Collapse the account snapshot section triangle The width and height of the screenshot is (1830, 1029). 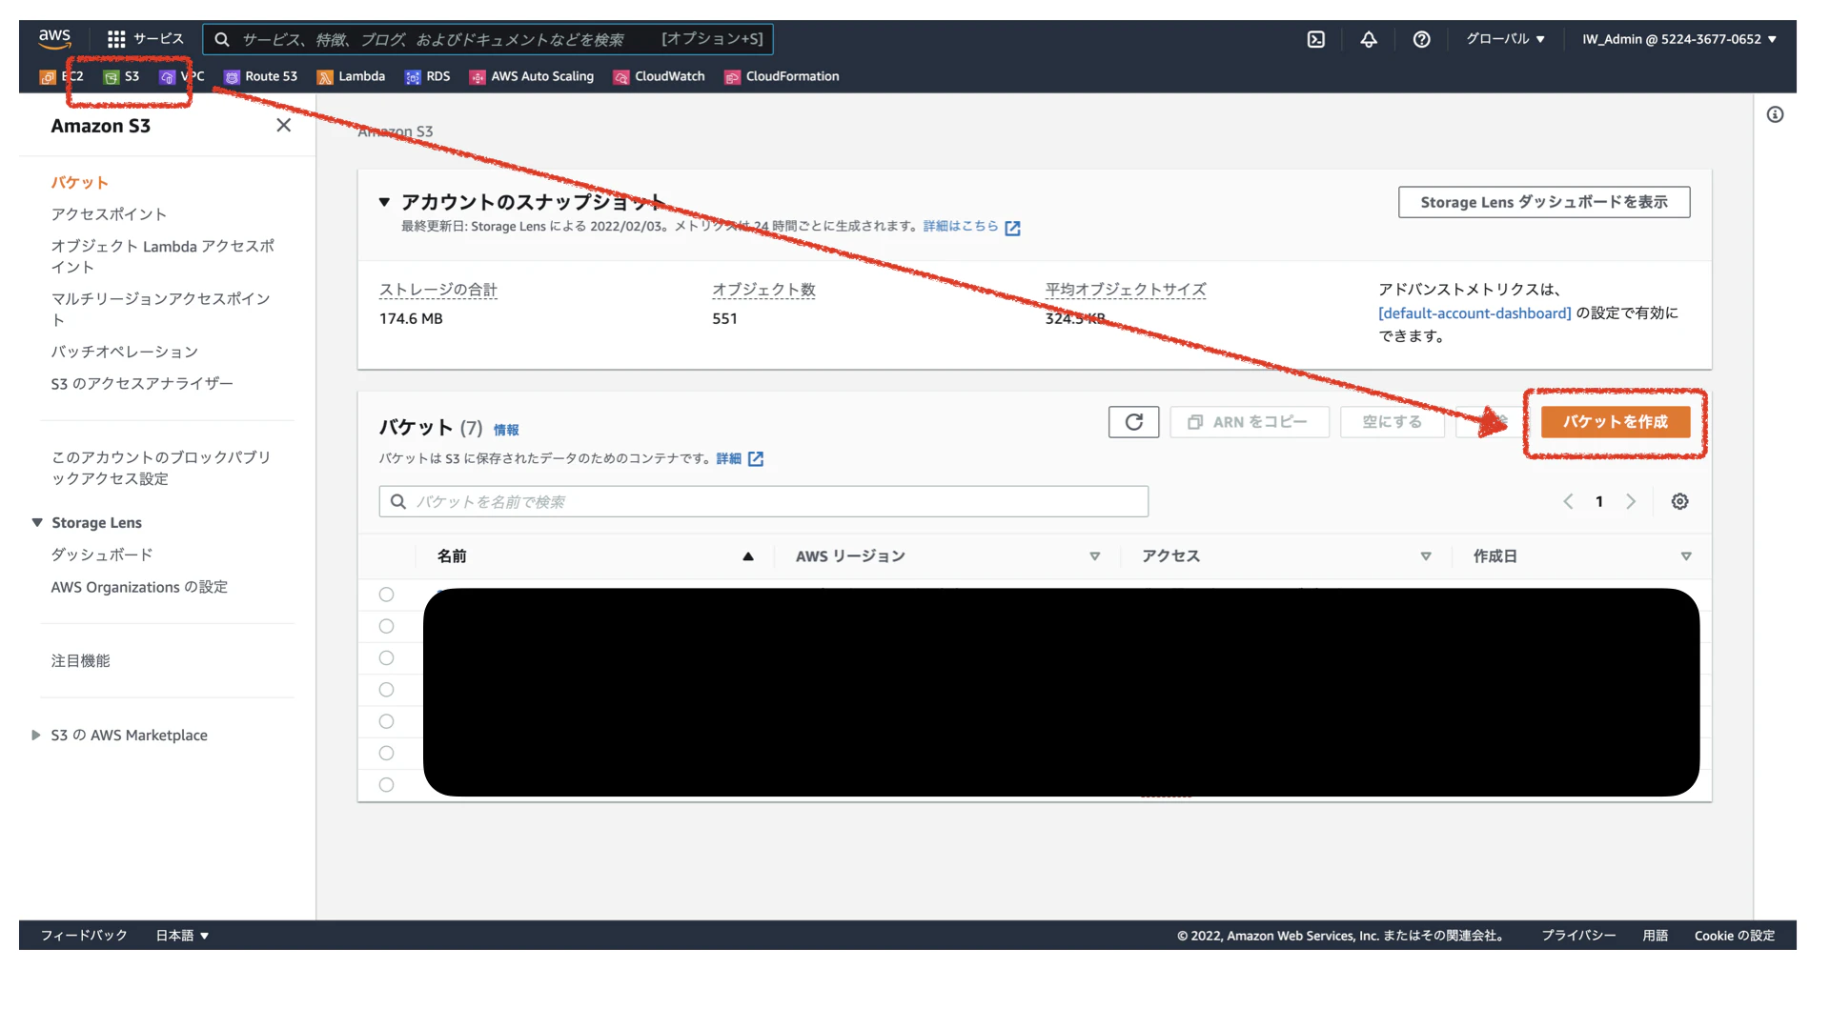coord(384,202)
